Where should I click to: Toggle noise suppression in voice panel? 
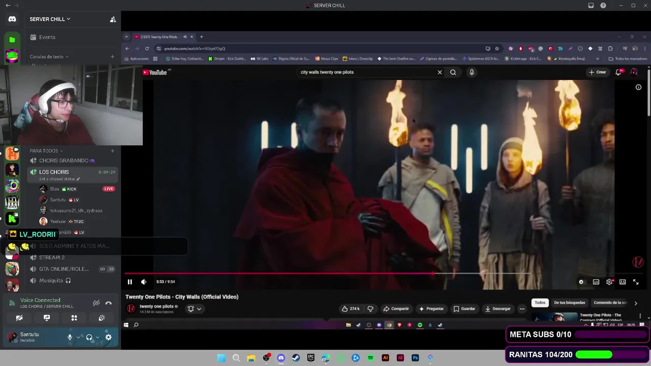(x=96, y=303)
